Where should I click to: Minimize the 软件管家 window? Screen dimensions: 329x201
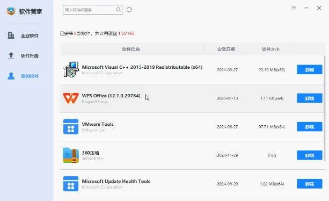click(306, 8)
